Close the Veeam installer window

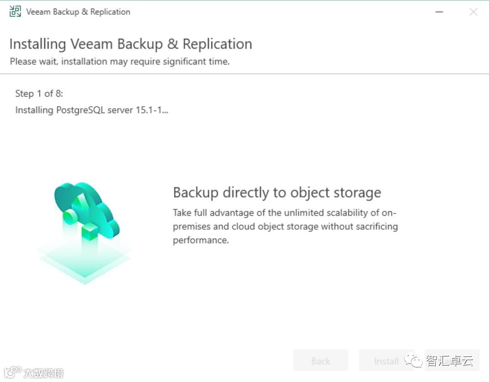473,12
